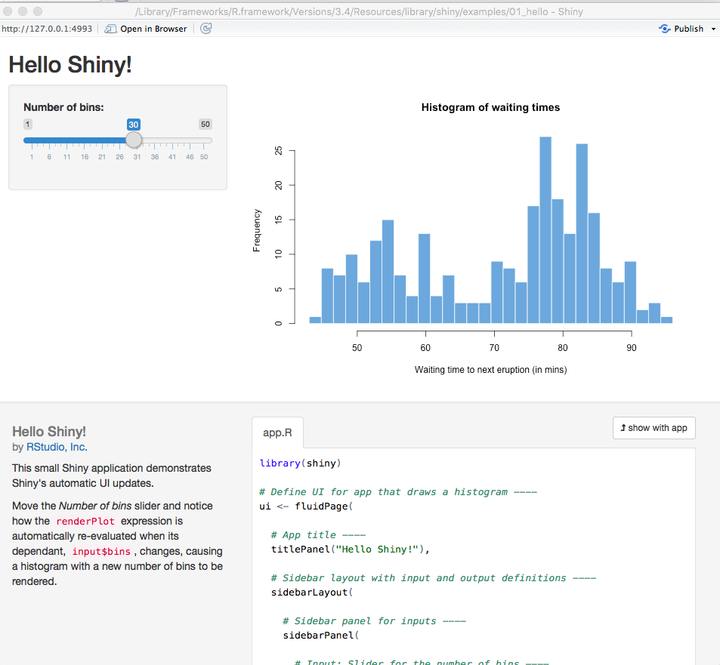The image size is (720, 665).
Task: Click the slider track at tick 36
Action: tap(155, 140)
